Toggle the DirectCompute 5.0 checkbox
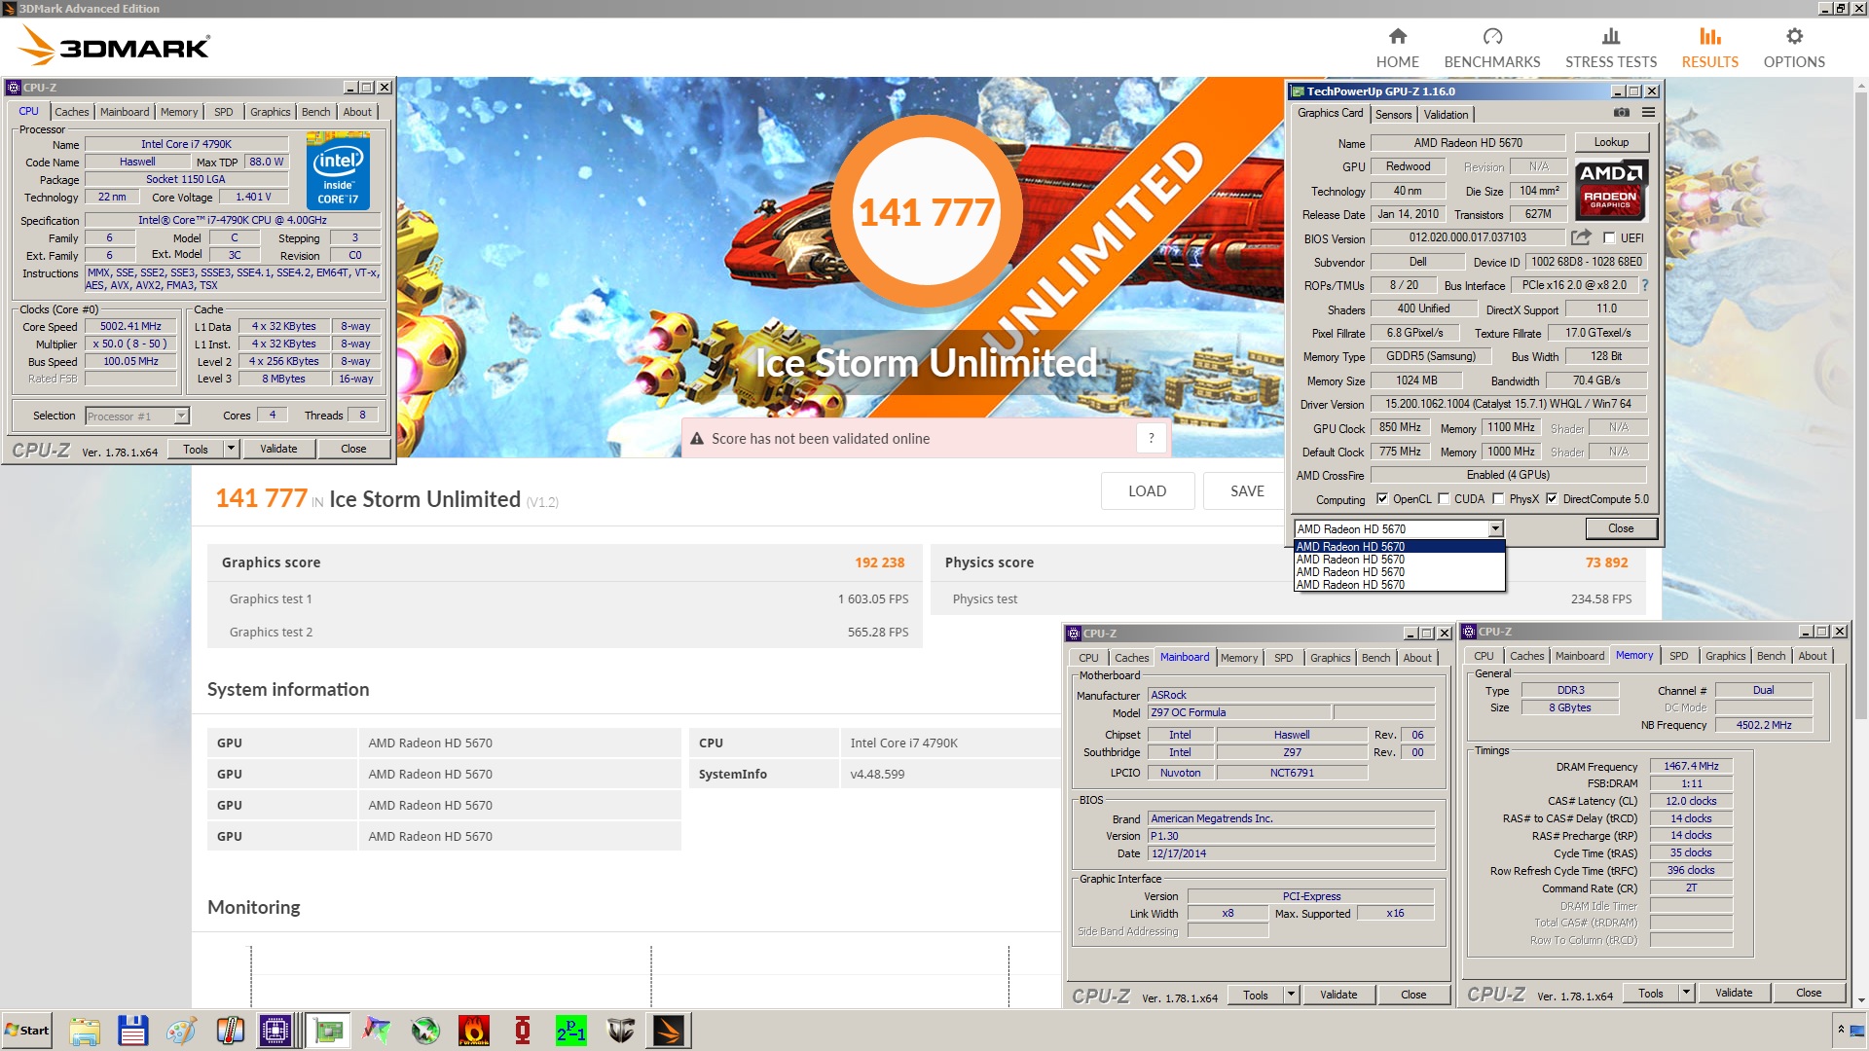The width and height of the screenshot is (1869, 1051). pos(1552,499)
